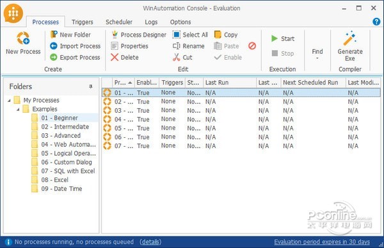Open the Options tab

click(180, 22)
